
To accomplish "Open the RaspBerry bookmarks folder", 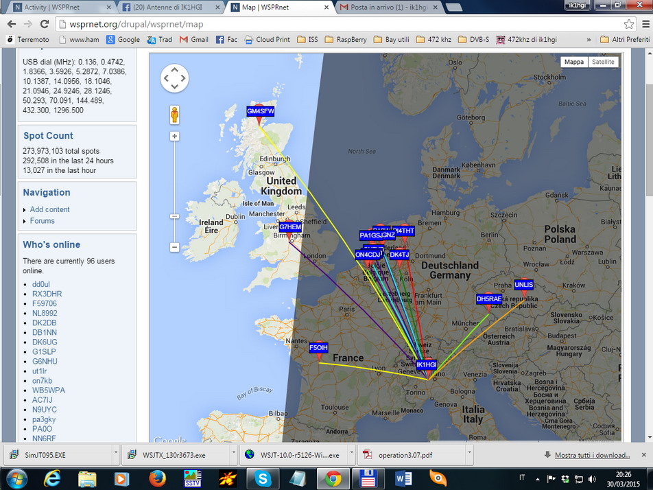I will click(346, 40).
